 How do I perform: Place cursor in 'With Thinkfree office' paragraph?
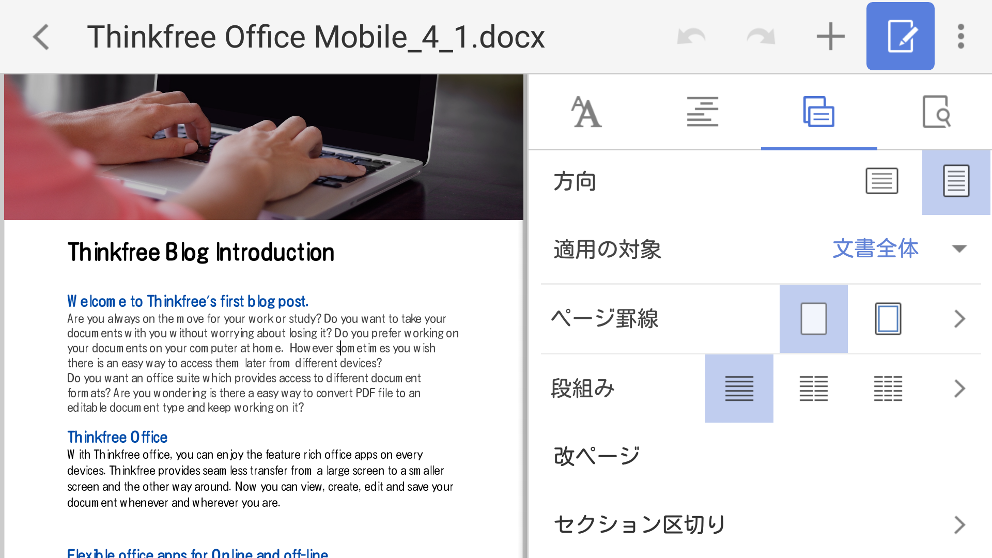tap(260, 478)
